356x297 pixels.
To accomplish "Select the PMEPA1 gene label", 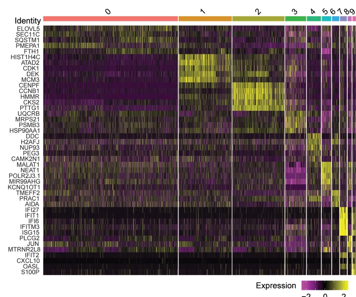I will [28, 46].
